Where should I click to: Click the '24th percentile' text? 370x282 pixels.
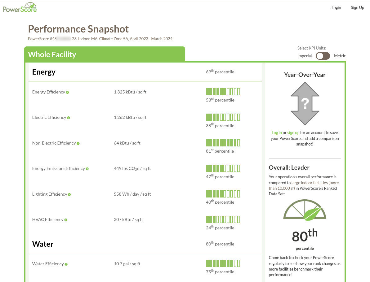pos(220,228)
